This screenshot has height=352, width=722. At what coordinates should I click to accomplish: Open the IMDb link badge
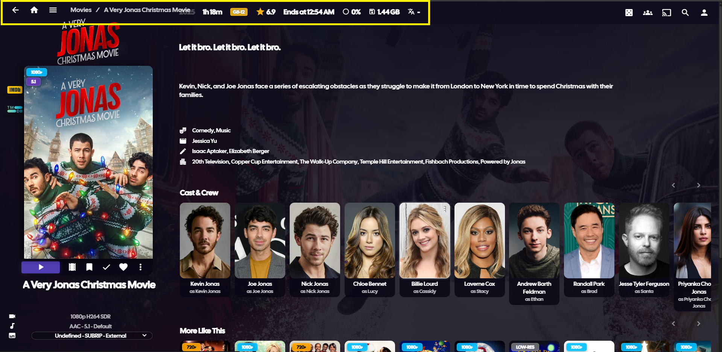point(15,90)
